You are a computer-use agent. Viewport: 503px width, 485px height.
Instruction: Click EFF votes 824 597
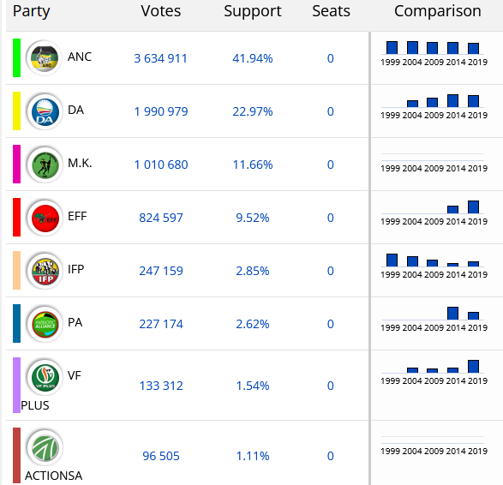coord(161,218)
